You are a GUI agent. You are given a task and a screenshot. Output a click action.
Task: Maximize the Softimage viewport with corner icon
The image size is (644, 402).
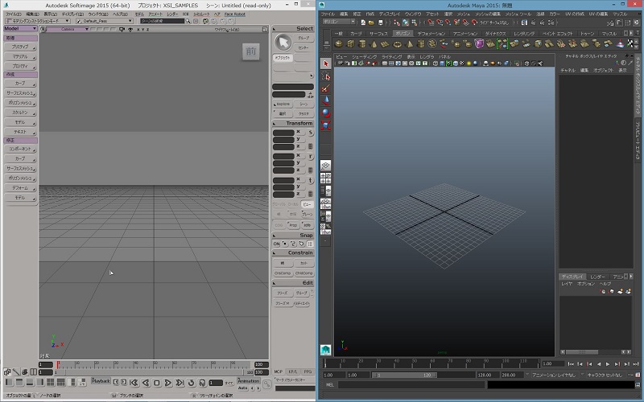[265, 30]
